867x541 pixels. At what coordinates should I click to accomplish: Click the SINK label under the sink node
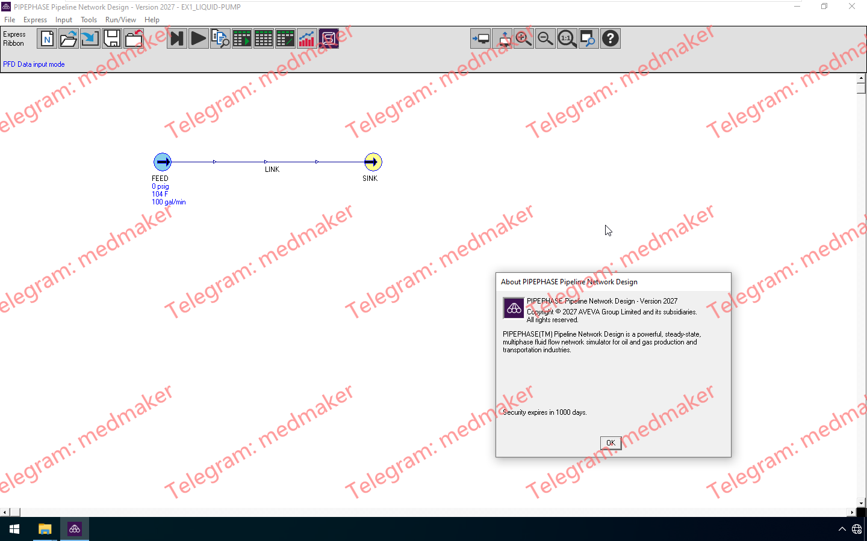coord(370,179)
